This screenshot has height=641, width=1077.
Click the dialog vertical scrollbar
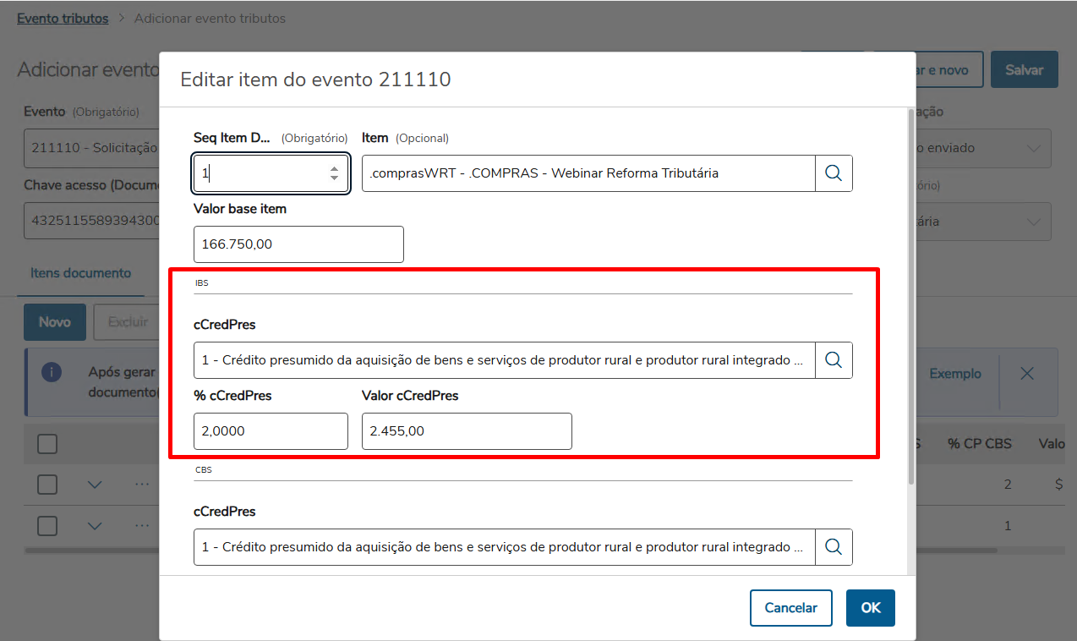tap(910, 296)
